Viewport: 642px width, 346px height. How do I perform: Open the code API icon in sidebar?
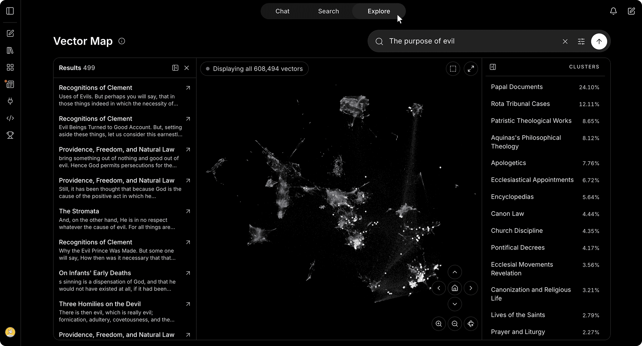click(10, 118)
